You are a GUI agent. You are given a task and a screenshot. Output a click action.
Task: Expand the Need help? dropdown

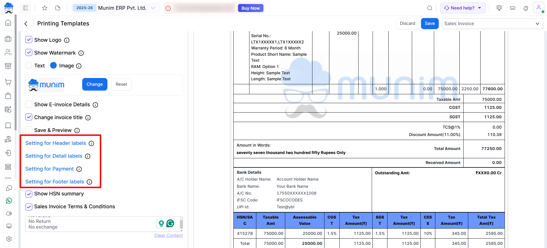point(463,8)
